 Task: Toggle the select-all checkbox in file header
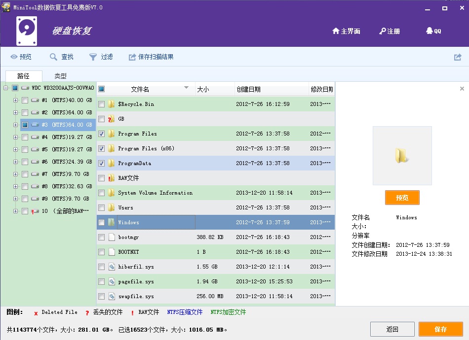(x=102, y=89)
